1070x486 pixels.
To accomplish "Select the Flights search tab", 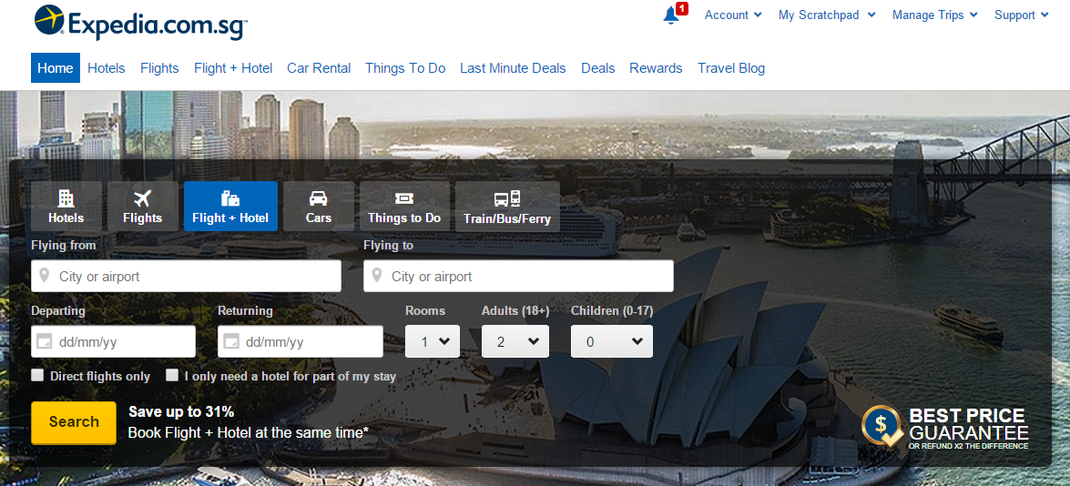I will click(x=143, y=206).
